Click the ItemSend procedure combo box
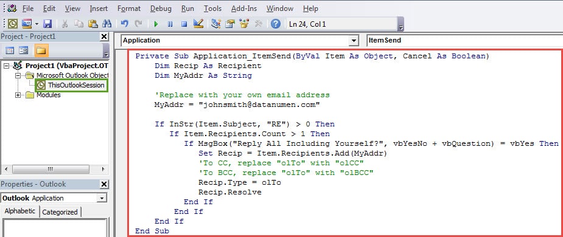 tap(464, 41)
